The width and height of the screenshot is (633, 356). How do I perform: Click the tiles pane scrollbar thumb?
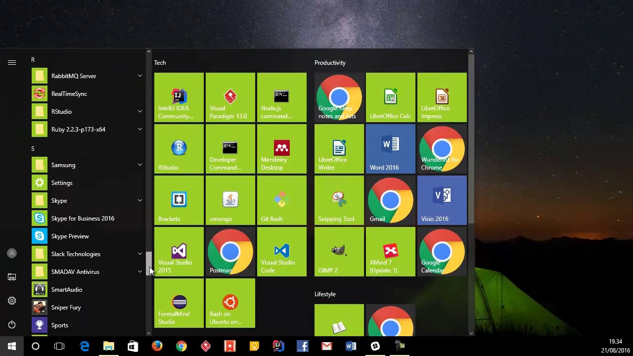471,138
